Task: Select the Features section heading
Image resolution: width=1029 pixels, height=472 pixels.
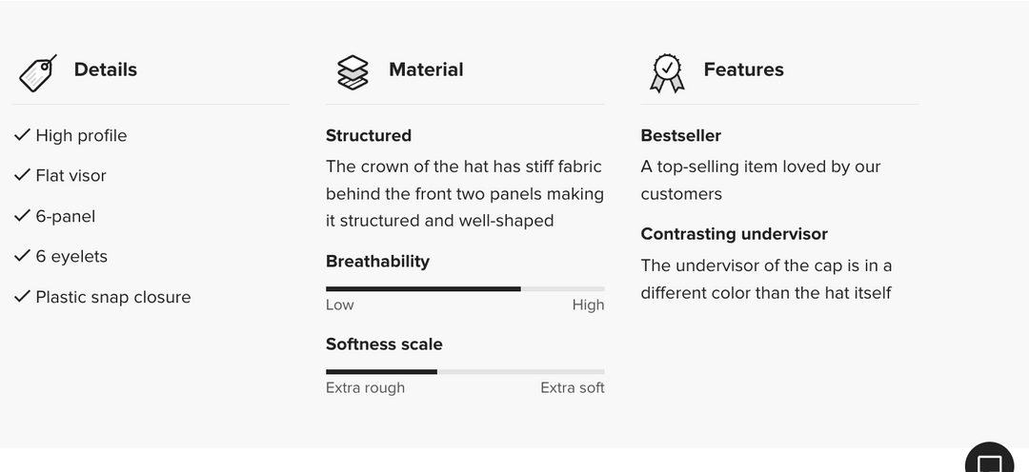Action: point(743,69)
